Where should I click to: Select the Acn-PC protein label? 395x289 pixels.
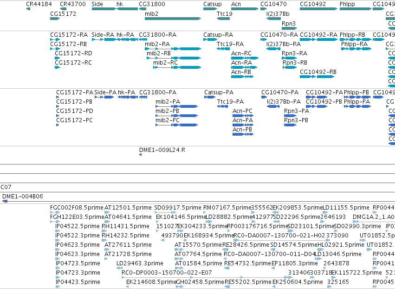tap(242, 111)
